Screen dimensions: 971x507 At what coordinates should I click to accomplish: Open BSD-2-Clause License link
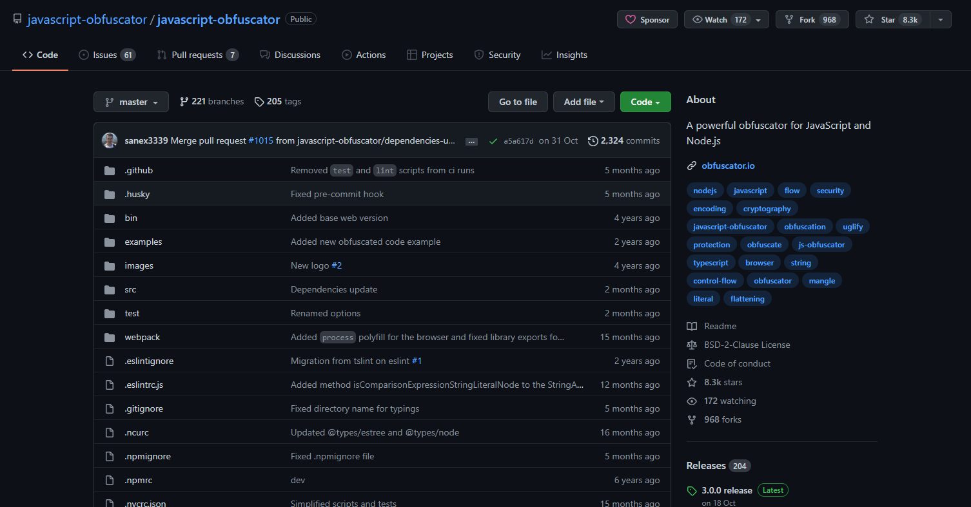(747, 345)
